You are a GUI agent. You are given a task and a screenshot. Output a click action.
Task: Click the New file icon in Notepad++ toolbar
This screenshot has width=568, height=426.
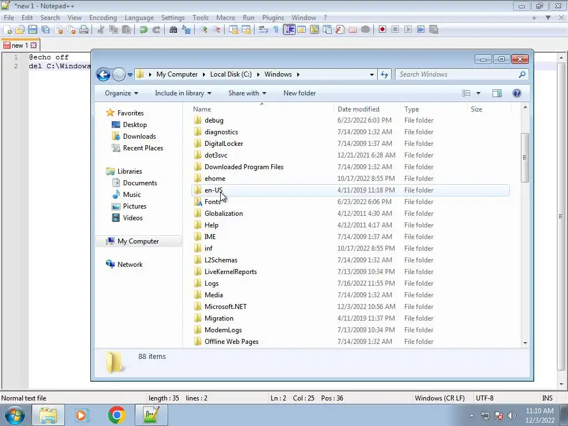click(7, 30)
